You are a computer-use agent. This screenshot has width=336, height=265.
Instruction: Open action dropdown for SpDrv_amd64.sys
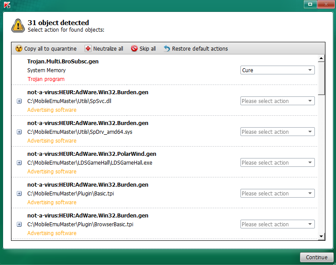click(x=277, y=132)
